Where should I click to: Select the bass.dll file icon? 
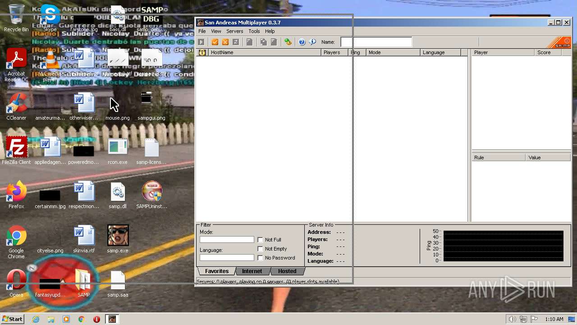pyautogui.click(x=118, y=19)
